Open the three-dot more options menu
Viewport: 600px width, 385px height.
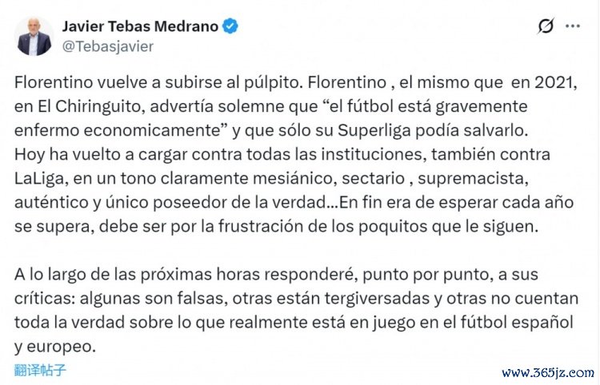coord(573,26)
